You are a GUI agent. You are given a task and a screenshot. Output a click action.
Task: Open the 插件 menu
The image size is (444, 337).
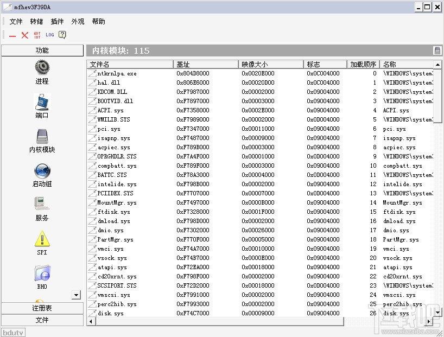pos(56,21)
